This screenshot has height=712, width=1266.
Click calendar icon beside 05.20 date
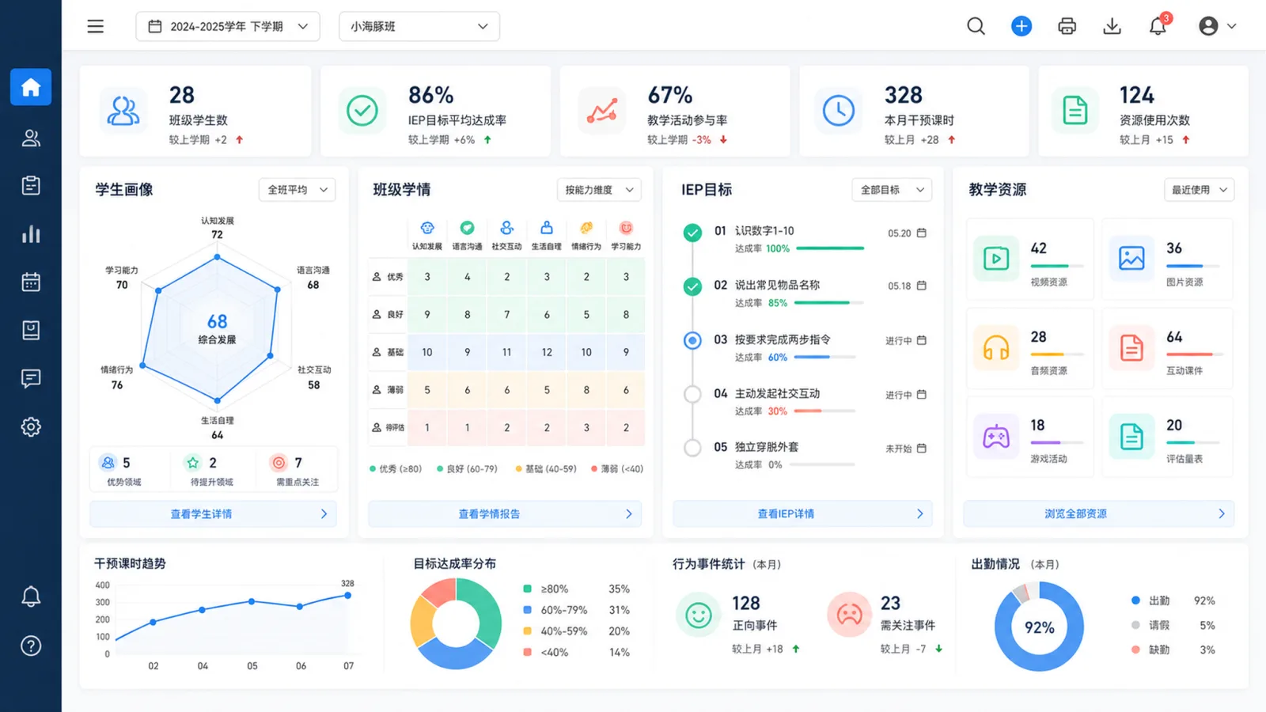[921, 233]
